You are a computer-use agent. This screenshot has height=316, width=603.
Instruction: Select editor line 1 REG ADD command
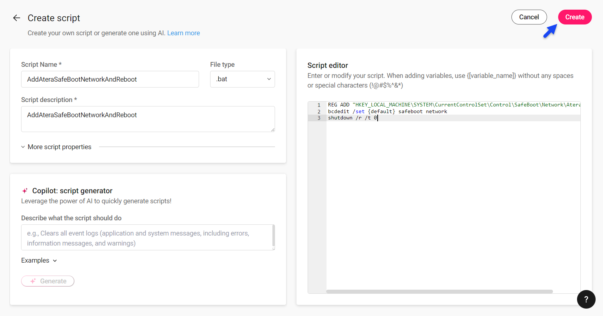point(454,105)
